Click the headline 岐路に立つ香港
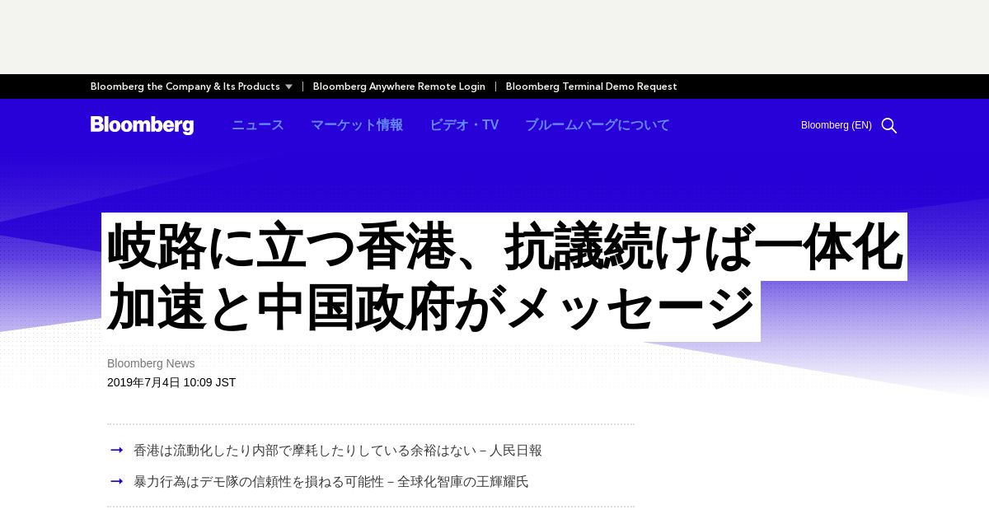Image resolution: width=989 pixels, height=519 pixels. pos(504,277)
